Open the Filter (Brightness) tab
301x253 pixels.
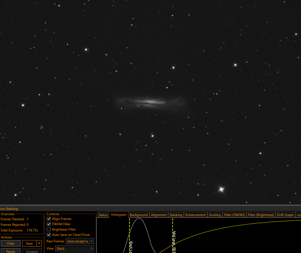point(261,215)
